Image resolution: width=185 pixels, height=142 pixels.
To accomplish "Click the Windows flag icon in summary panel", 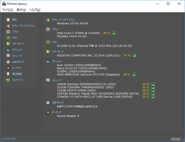I will tap(48, 20).
